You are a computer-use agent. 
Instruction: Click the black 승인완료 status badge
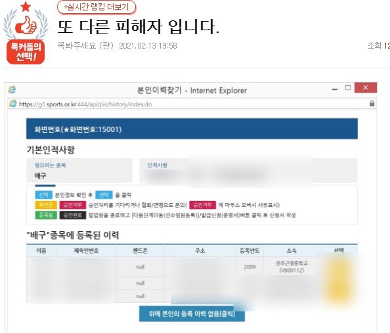point(73,215)
